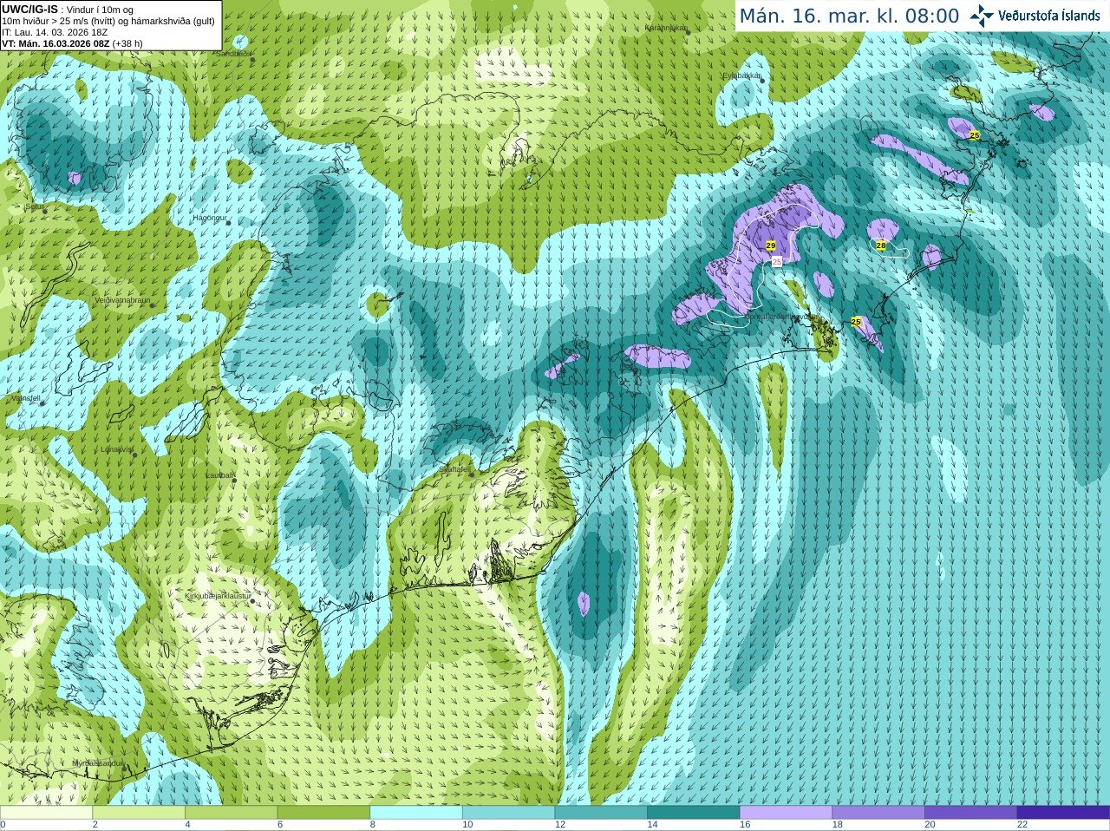The height and width of the screenshot is (831, 1110).
Task: Select the line about 10m hviður > 25 m/s
Action: point(108,21)
